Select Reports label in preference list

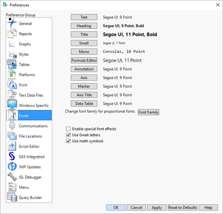tap(25, 34)
